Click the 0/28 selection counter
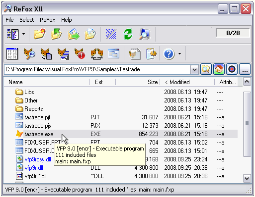Viewport: 255px width, 197px height. 233,33
